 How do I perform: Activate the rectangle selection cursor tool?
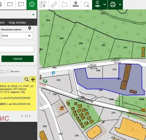[x=87, y=5]
